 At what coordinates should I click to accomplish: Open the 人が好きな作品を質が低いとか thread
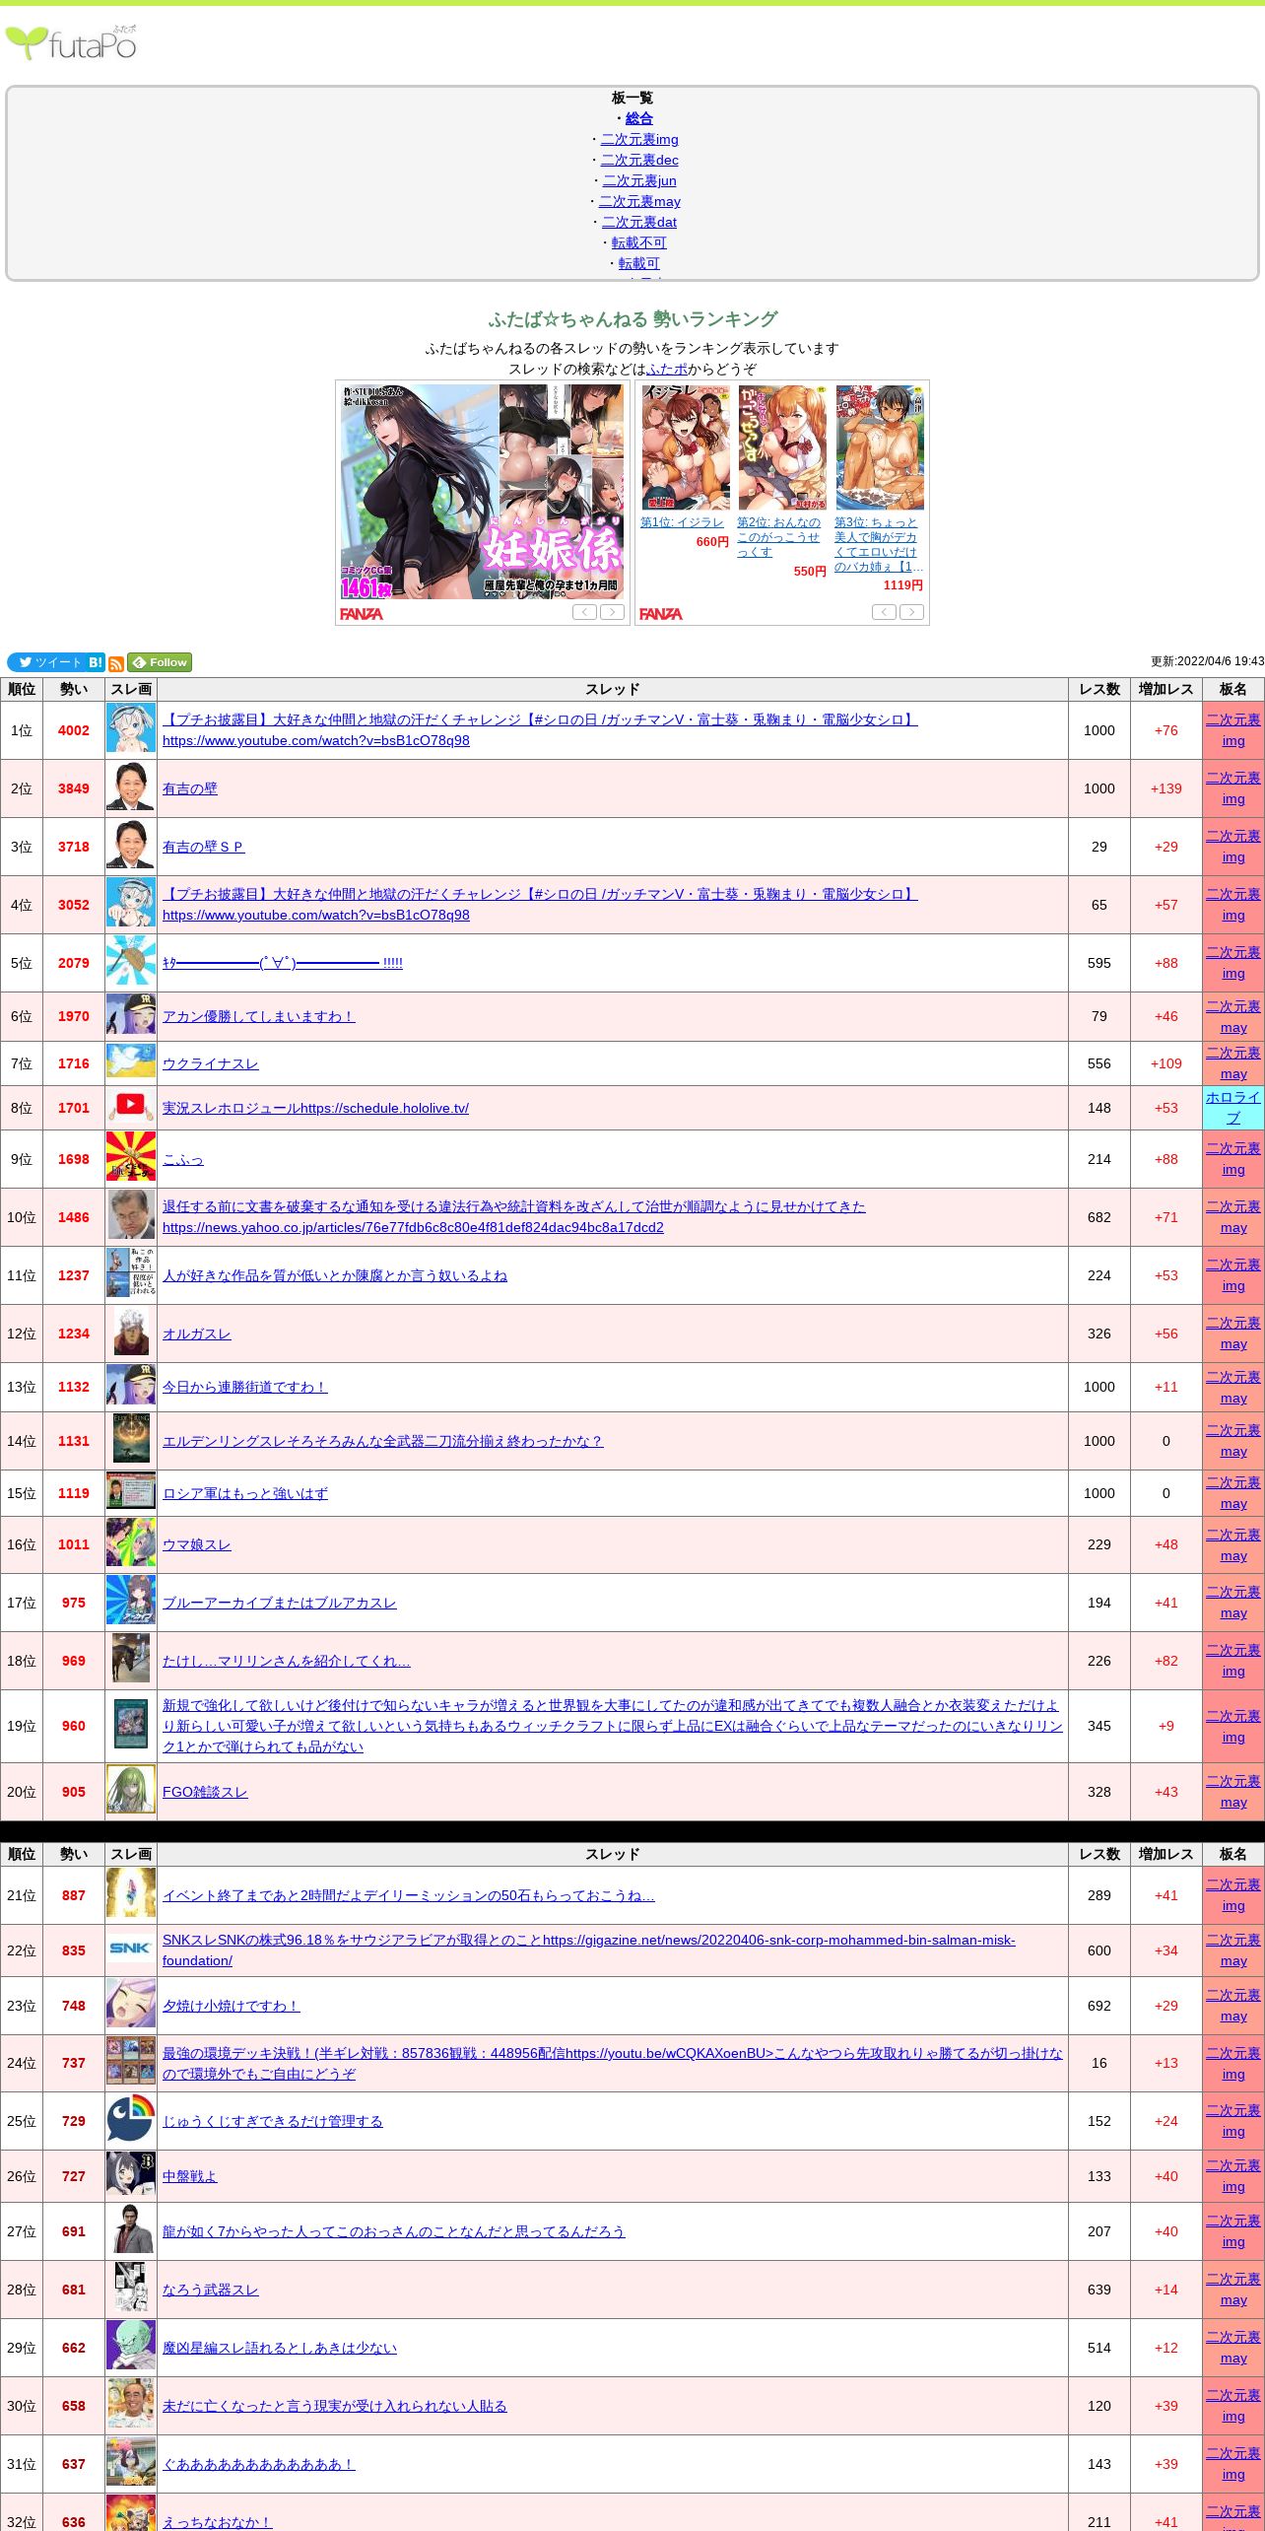335,1275
